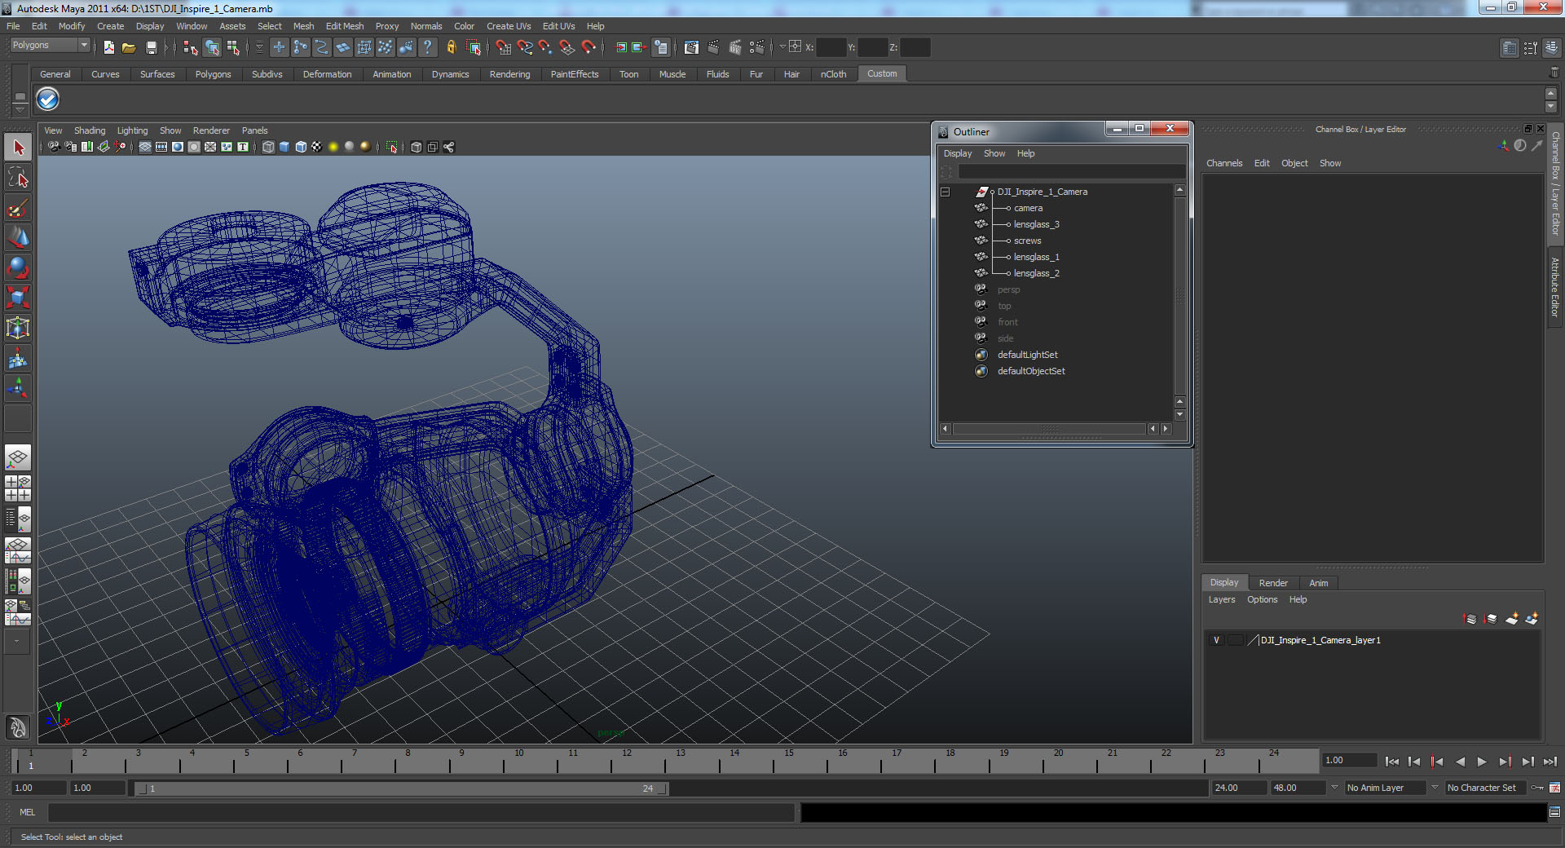The width and height of the screenshot is (1565, 848).
Task: Open the shelf options arrow menu
Action: (20, 109)
